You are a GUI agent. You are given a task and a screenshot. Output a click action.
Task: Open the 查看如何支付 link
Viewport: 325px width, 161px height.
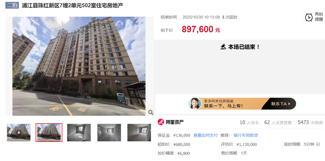[205, 135]
